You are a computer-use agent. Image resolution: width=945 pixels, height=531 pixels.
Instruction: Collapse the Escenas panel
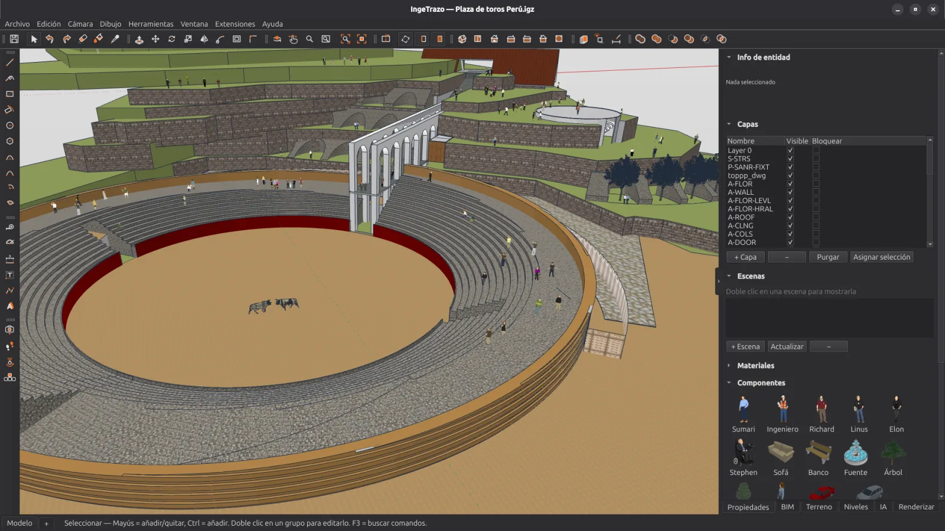(x=729, y=276)
